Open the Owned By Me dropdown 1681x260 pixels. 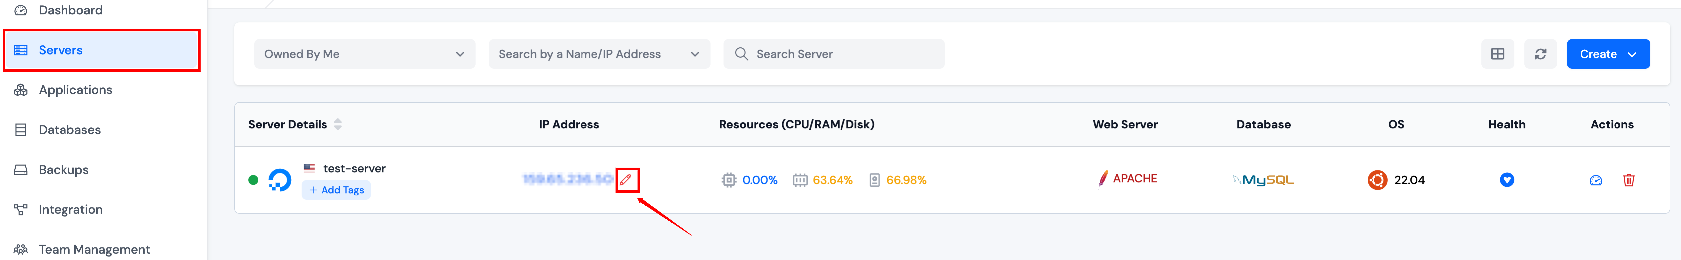(x=364, y=54)
